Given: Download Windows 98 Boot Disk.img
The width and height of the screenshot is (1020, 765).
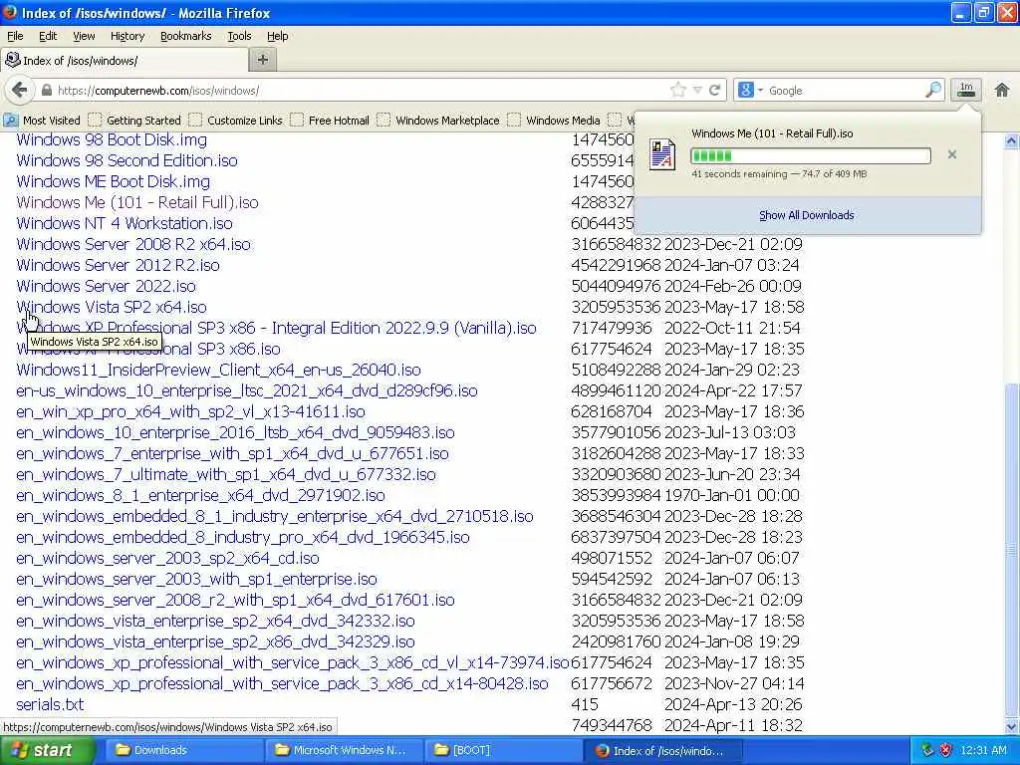Looking at the screenshot, I should (112, 139).
